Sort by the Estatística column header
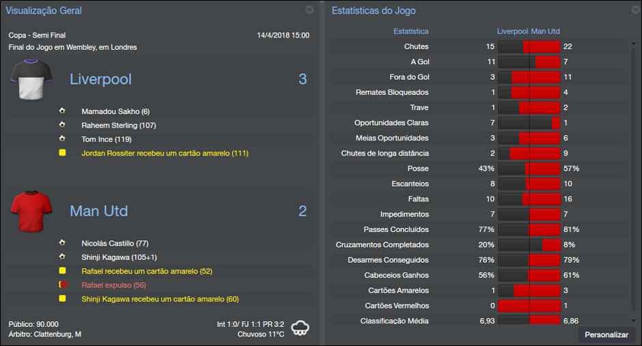 coord(410,31)
